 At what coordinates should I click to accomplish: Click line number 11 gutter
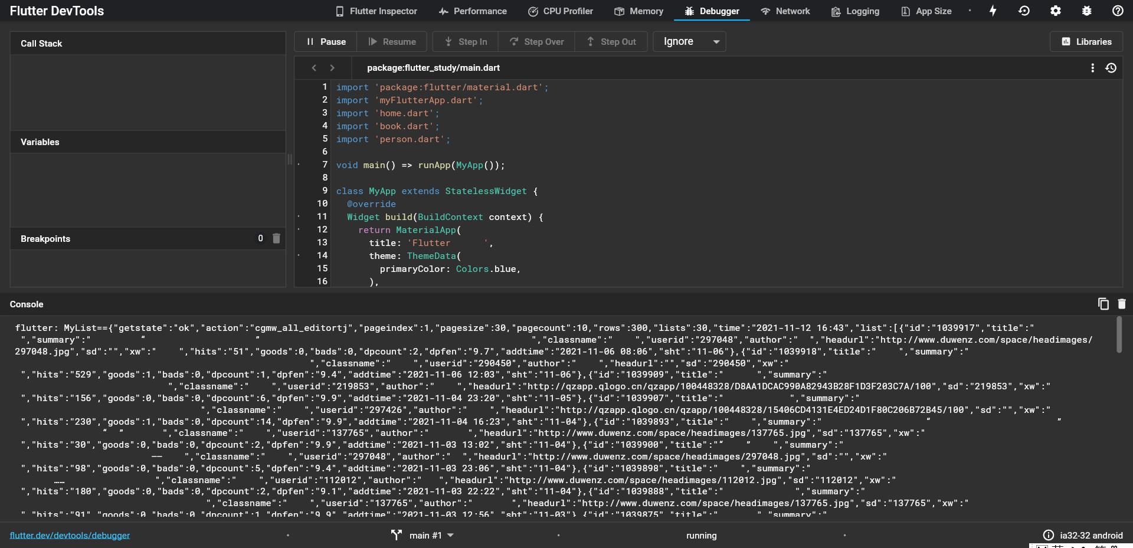[322, 216]
